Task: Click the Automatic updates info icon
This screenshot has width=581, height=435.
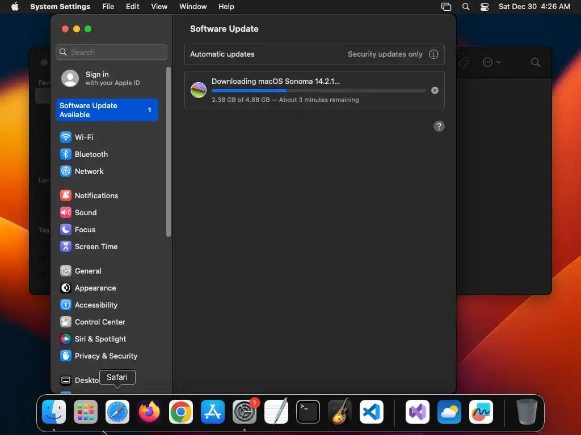Action: coord(433,54)
